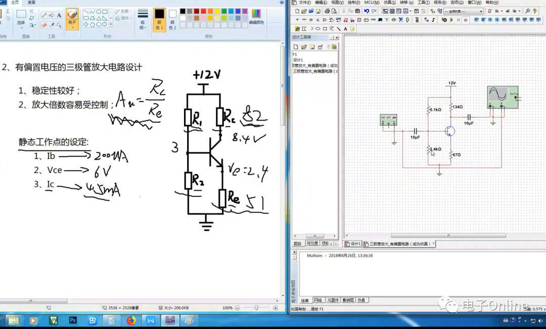Click the undo arrow in Multisim toolbar
This screenshot has height=329, width=546.
366,11
